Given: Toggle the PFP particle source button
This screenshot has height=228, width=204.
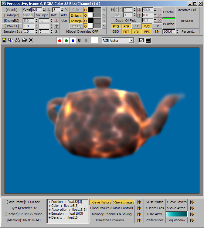Looking at the screenshot, I should click(126, 26).
